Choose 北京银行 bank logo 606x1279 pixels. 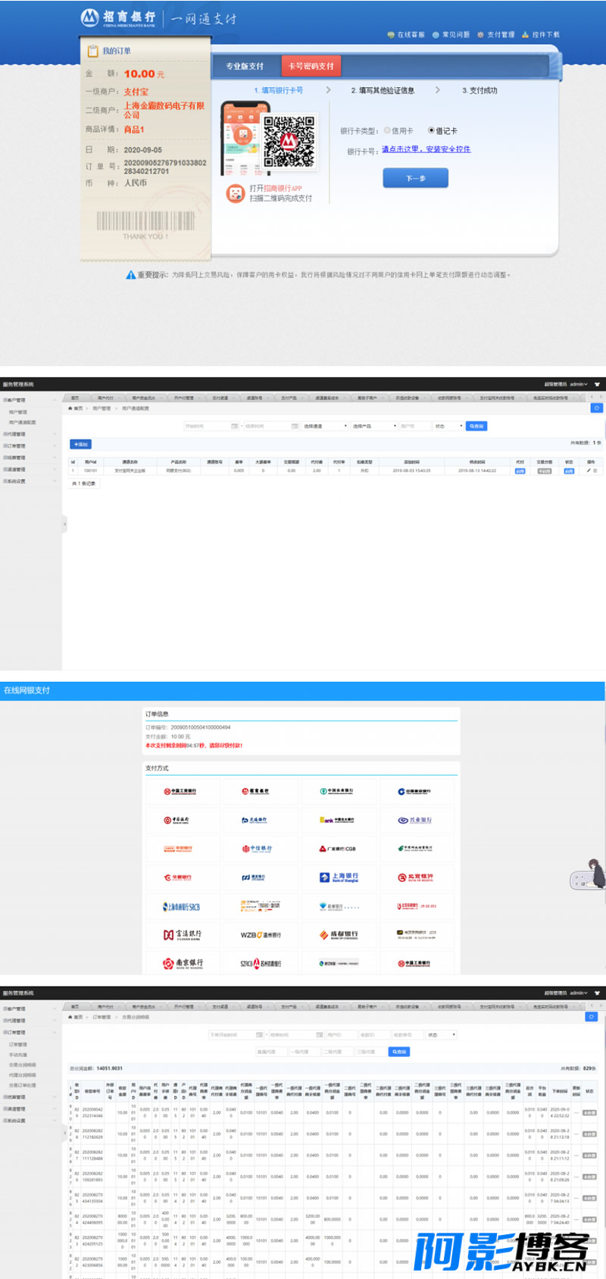pos(416,877)
